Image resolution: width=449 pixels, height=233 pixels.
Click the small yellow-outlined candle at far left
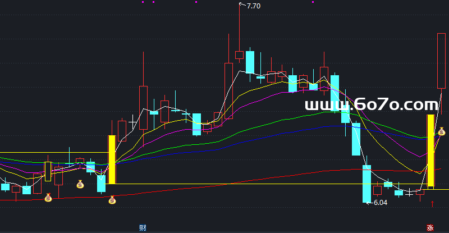point(48,171)
